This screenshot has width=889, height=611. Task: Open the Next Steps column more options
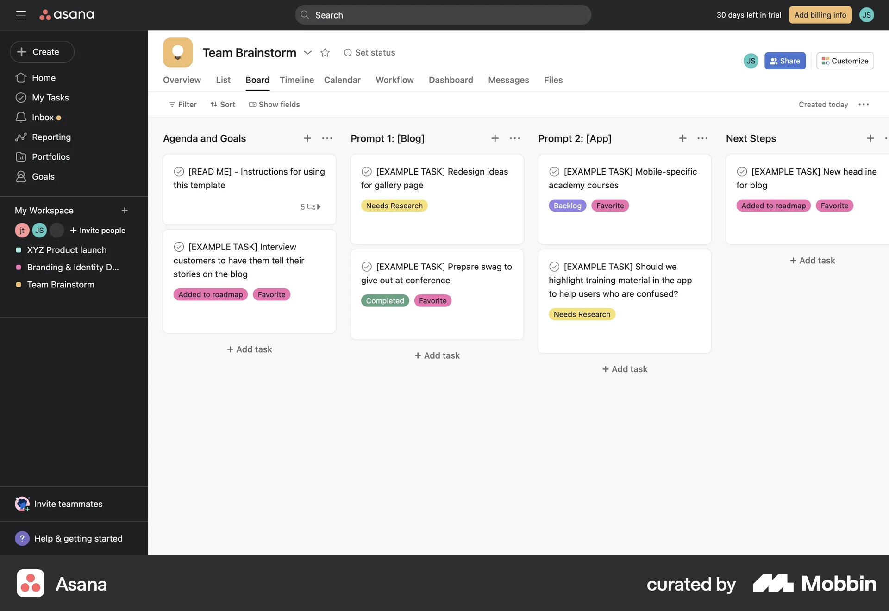[886, 138]
